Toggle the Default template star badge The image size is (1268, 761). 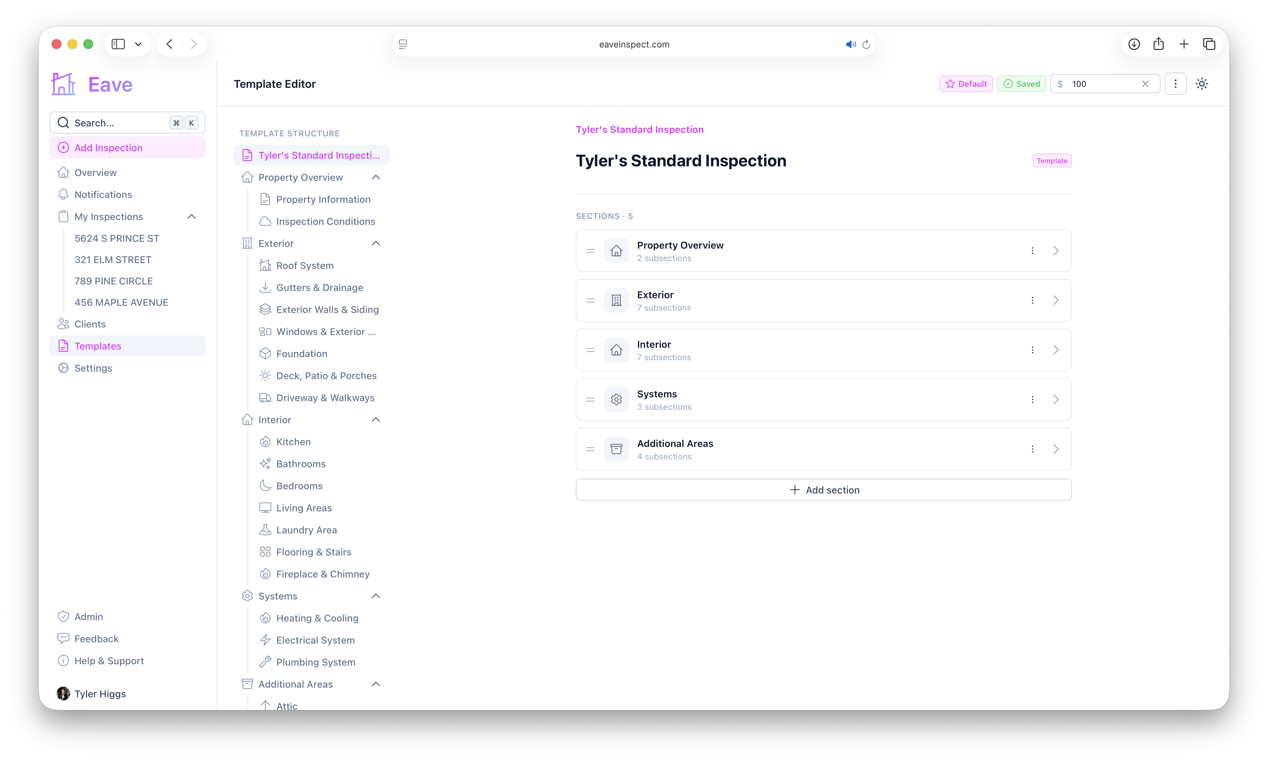click(x=965, y=84)
